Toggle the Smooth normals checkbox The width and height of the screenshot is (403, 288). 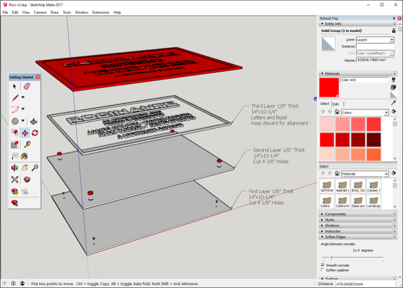point(323,265)
